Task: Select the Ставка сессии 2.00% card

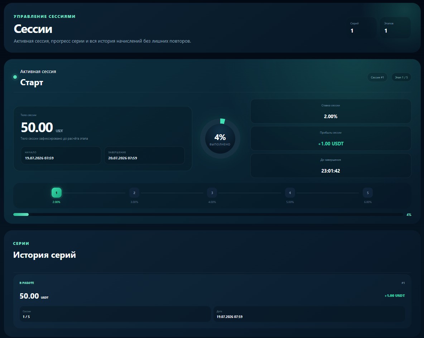Action: pyautogui.click(x=331, y=111)
